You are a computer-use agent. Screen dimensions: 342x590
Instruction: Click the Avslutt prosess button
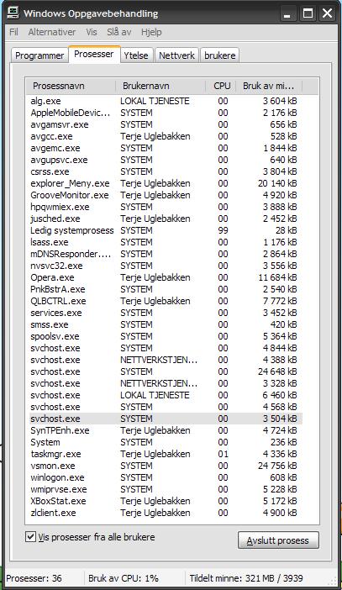278,540
